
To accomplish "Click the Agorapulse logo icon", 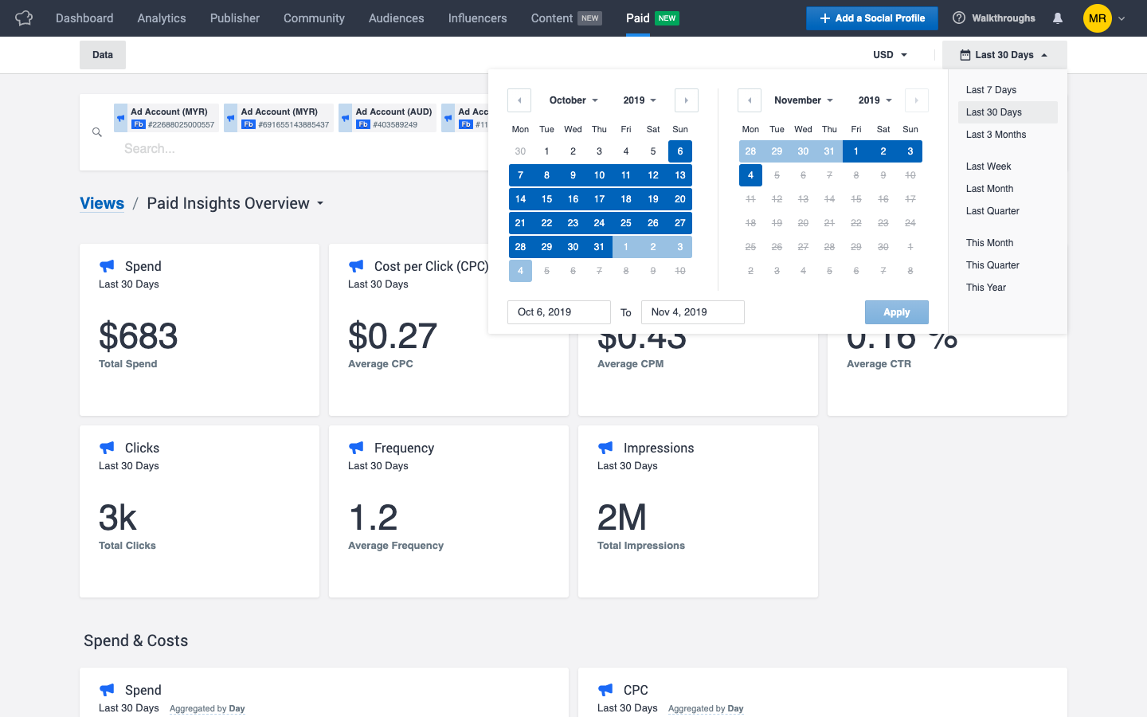I will coord(24,18).
